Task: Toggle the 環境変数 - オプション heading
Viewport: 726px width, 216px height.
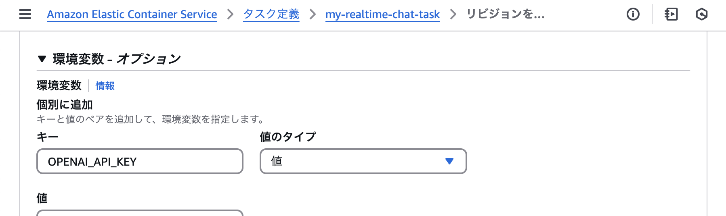Action: coord(117,59)
